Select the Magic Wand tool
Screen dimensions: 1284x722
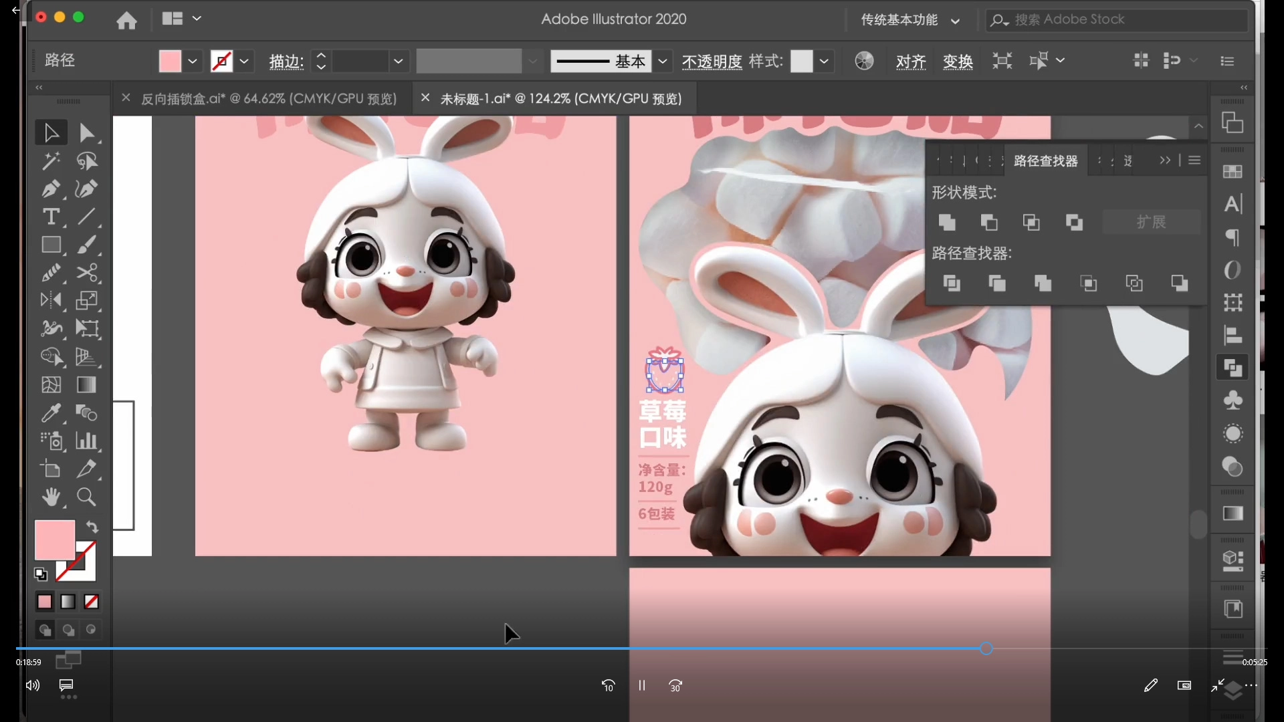click(x=51, y=161)
